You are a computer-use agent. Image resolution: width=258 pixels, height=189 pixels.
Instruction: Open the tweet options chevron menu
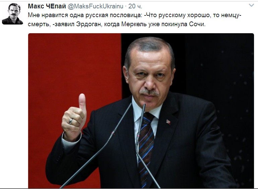tap(251, 5)
